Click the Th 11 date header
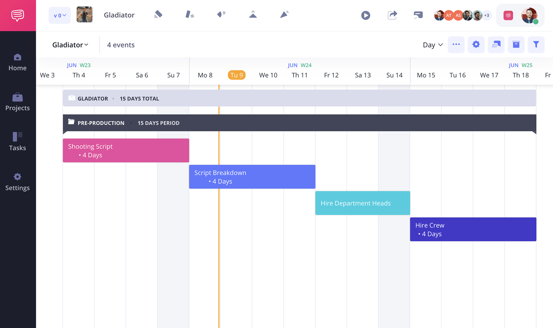This screenshot has height=328, width=553. pos(300,75)
